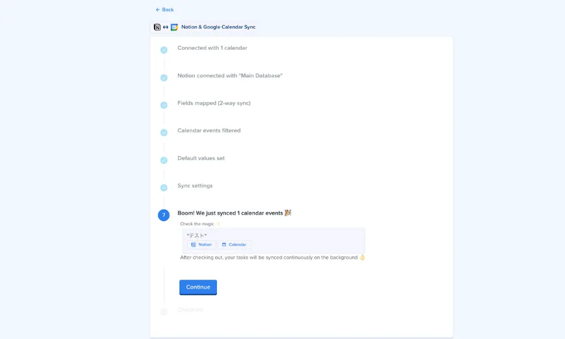Image resolution: width=565 pixels, height=339 pixels.
Task: Expand Notion connected with "Main Database" step
Action: (230, 76)
